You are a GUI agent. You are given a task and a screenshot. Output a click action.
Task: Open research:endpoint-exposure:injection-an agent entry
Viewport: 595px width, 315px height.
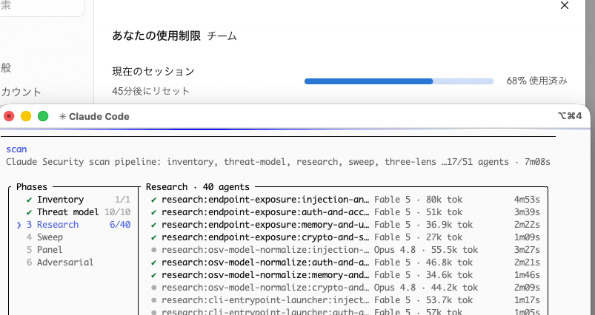(x=345, y=200)
